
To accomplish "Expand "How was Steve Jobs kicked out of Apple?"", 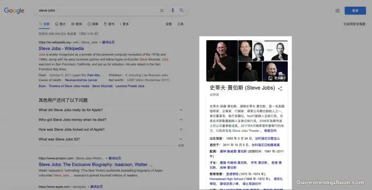I will tap(110, 129).
